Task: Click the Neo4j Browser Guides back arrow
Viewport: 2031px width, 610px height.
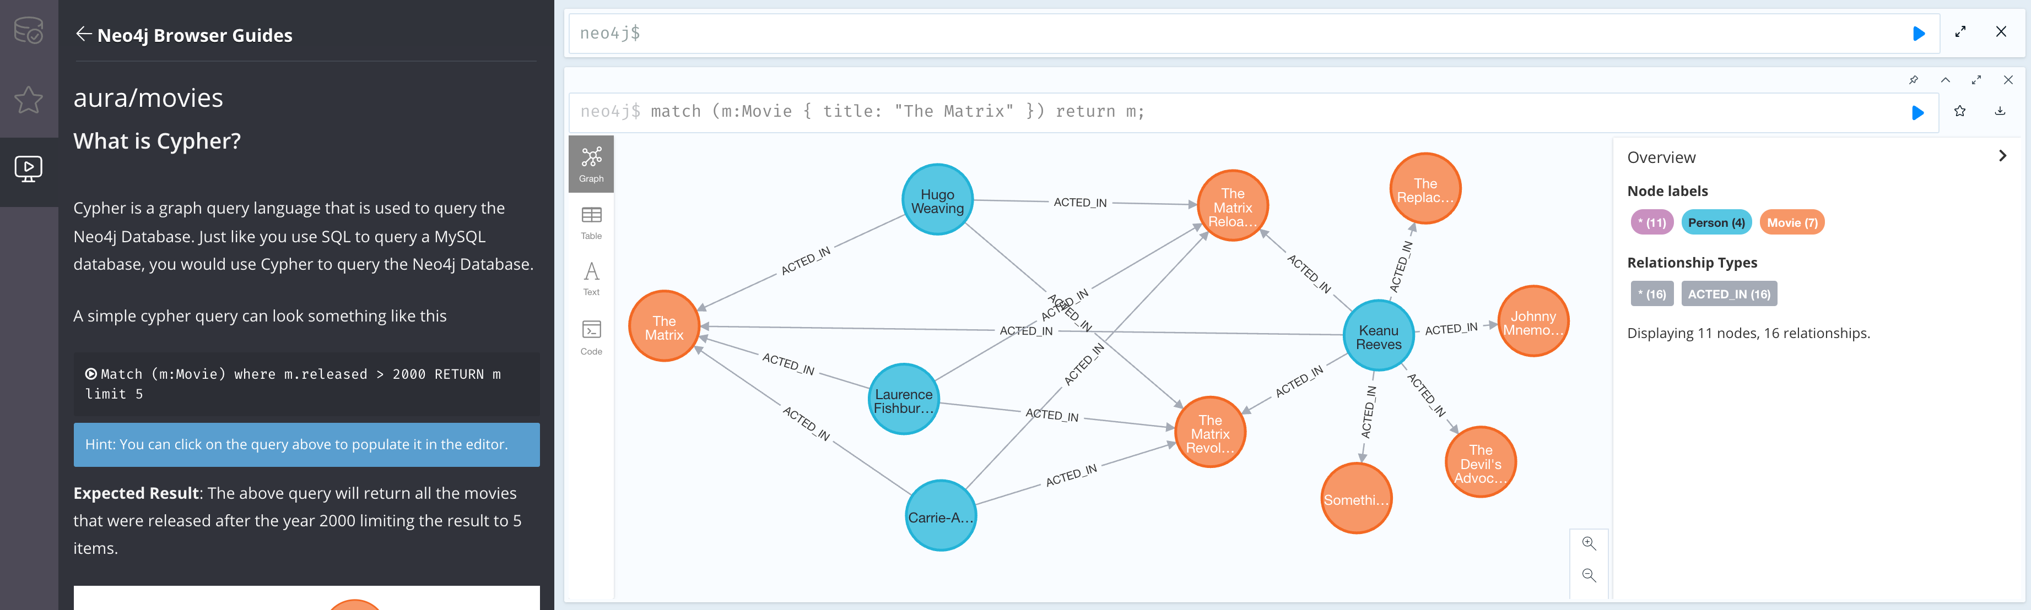Action: point(83,34)
